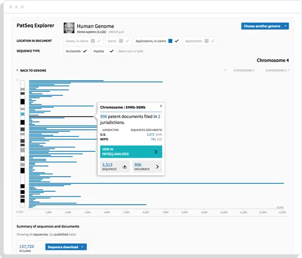This screenshot has height=258, width=302.
Task: Go to Chromosome 5
Action: [x=276, y=71]
